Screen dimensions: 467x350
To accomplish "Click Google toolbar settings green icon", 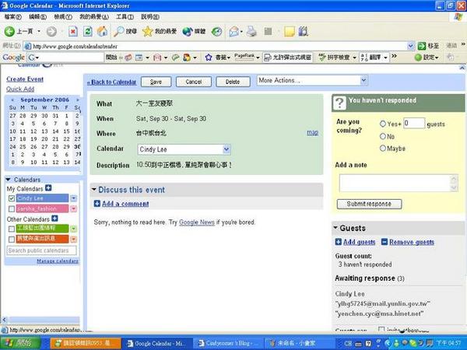I will click(419, 57).
